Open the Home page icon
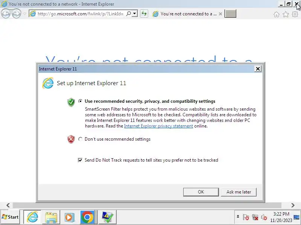 coord(277,14)
